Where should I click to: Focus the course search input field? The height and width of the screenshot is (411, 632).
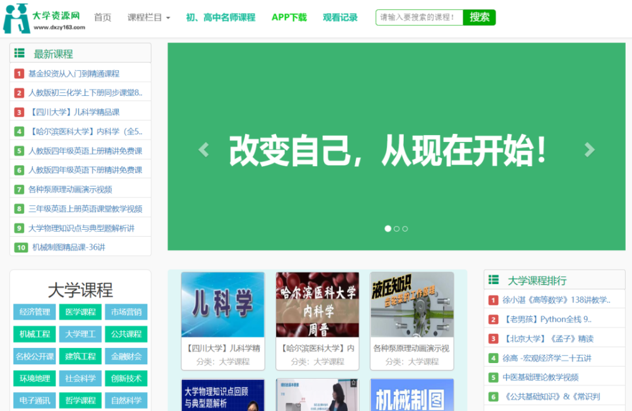coord(419,17)
